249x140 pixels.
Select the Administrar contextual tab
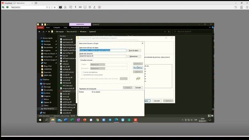point(80,24)
